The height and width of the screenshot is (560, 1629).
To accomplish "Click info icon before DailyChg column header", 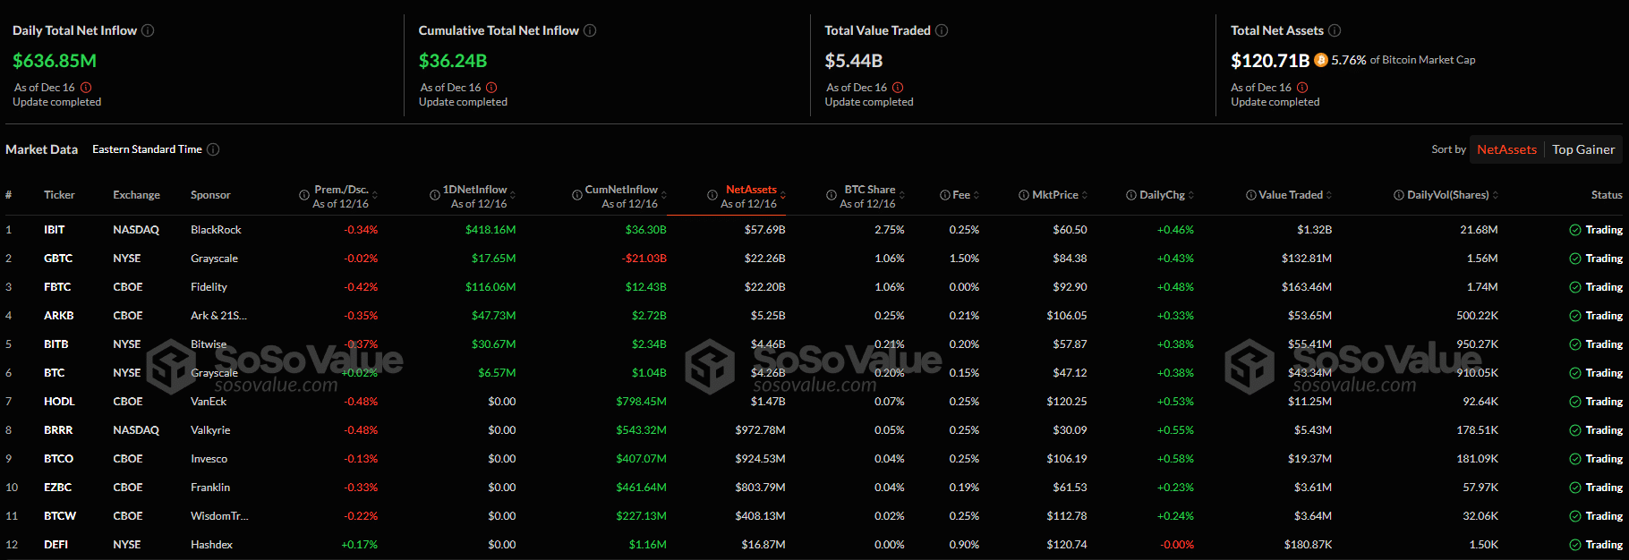I will (x=1131, y=195).
